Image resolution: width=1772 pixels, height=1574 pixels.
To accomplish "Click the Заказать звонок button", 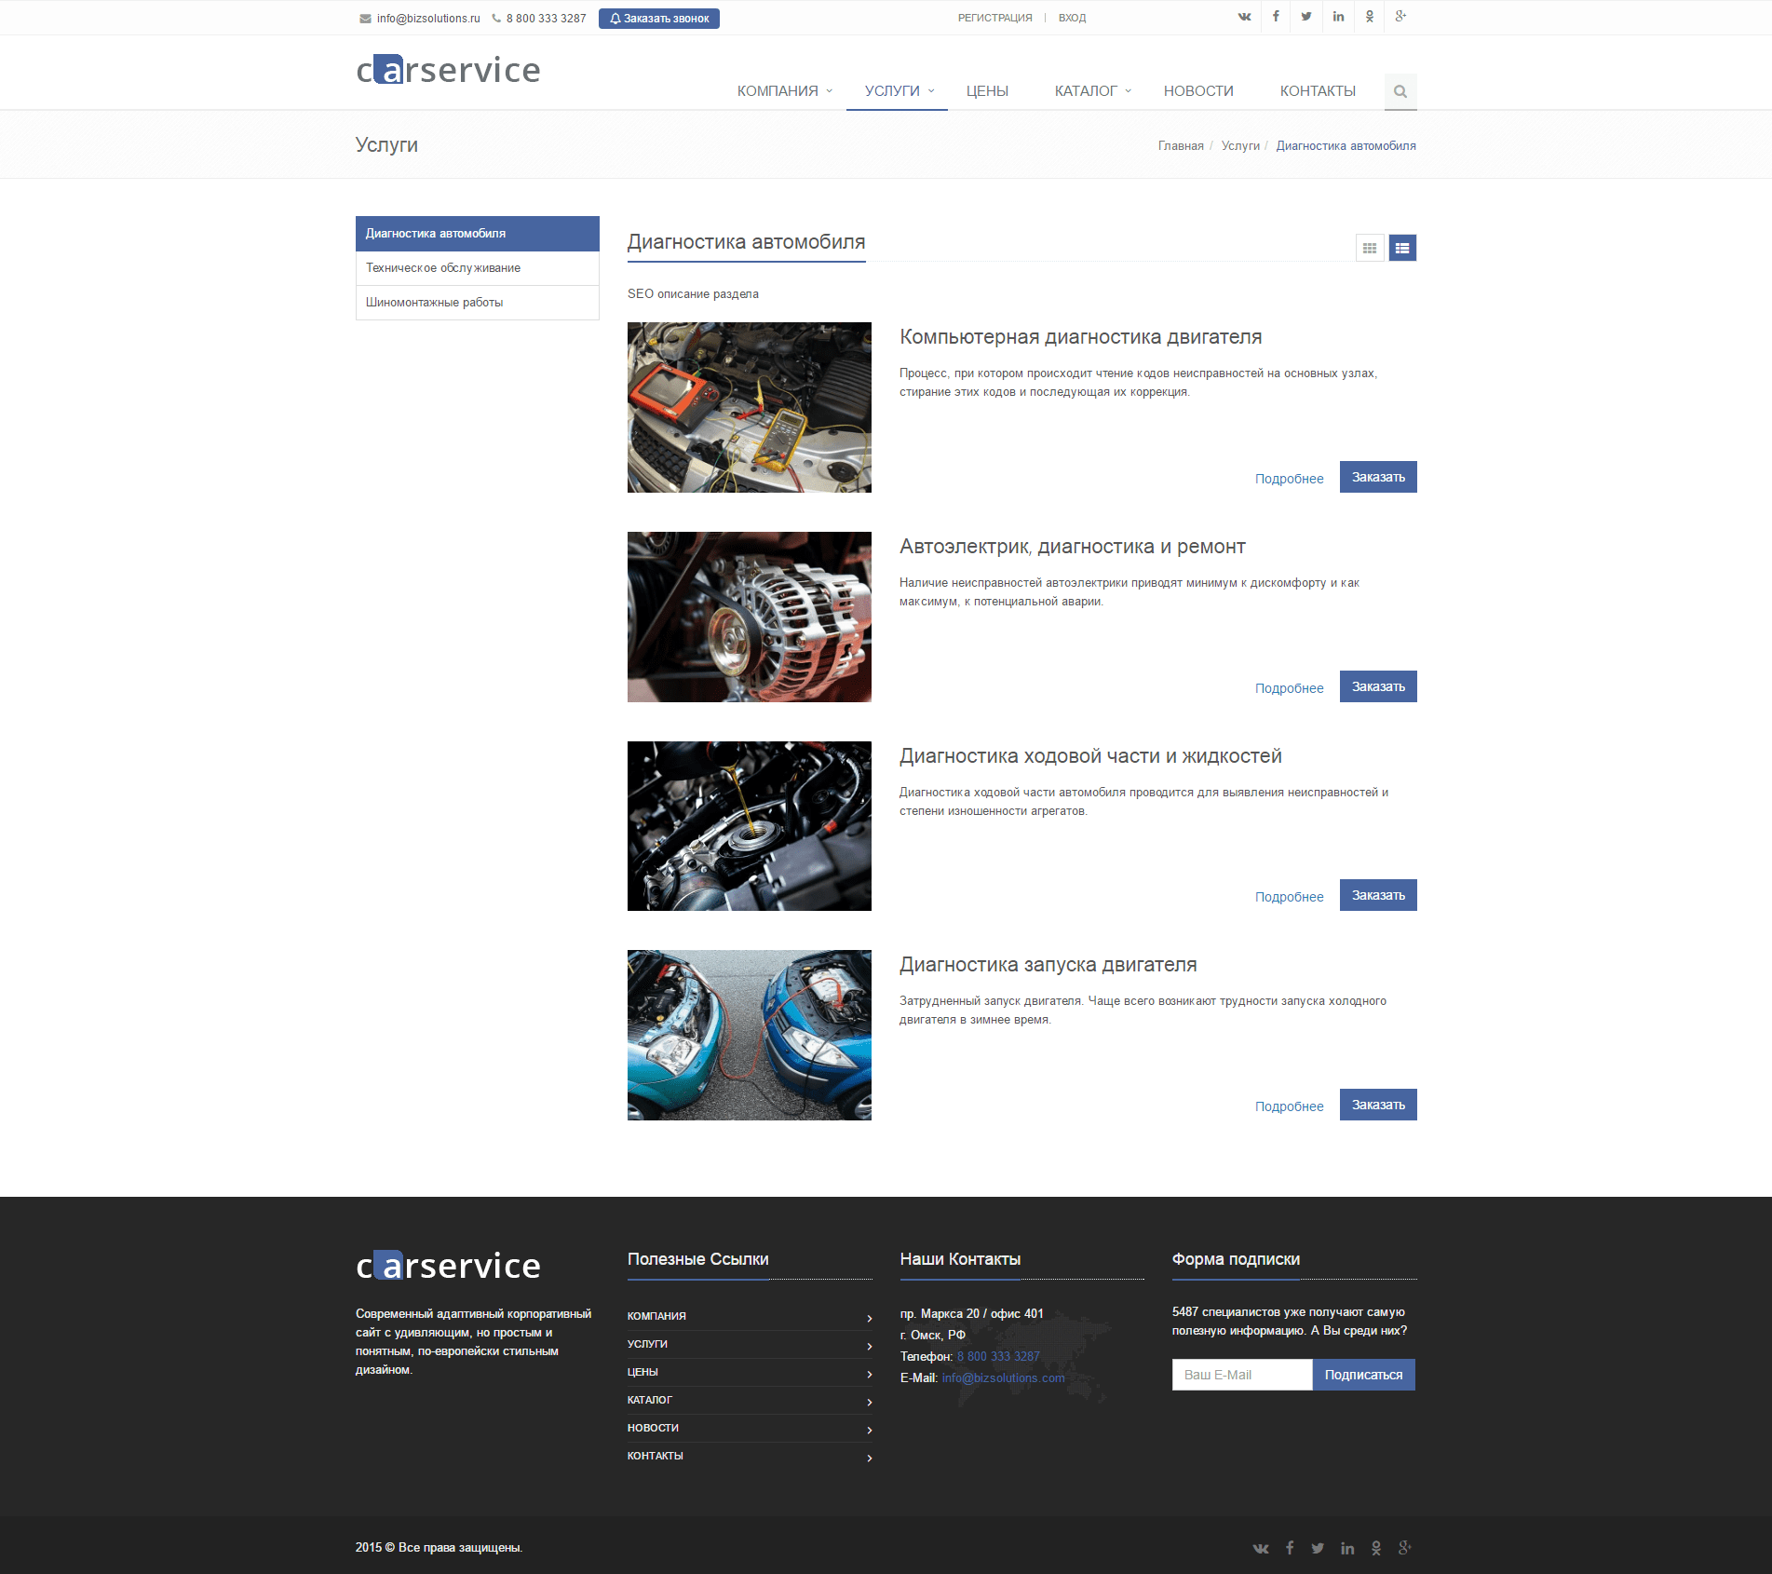I will point(658,19).
